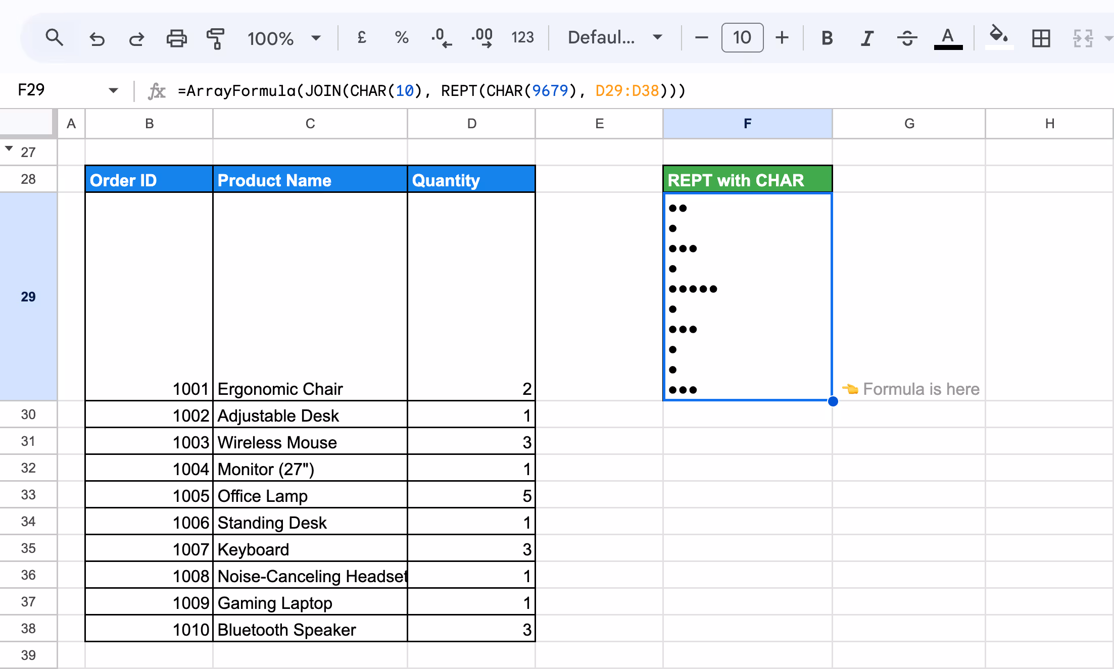
Task: Click the undo arrow icon
Action: click(96, 38)
